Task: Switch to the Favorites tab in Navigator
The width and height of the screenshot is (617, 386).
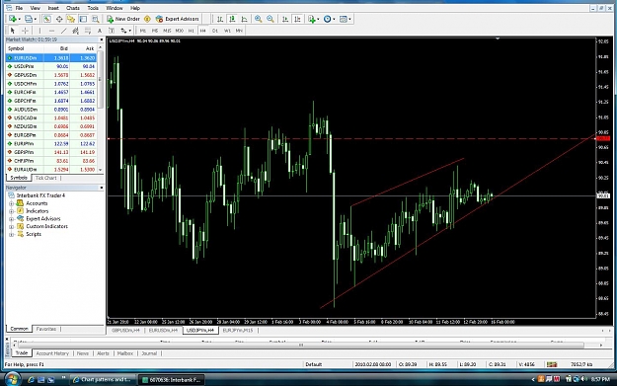Action: point(46,329)
